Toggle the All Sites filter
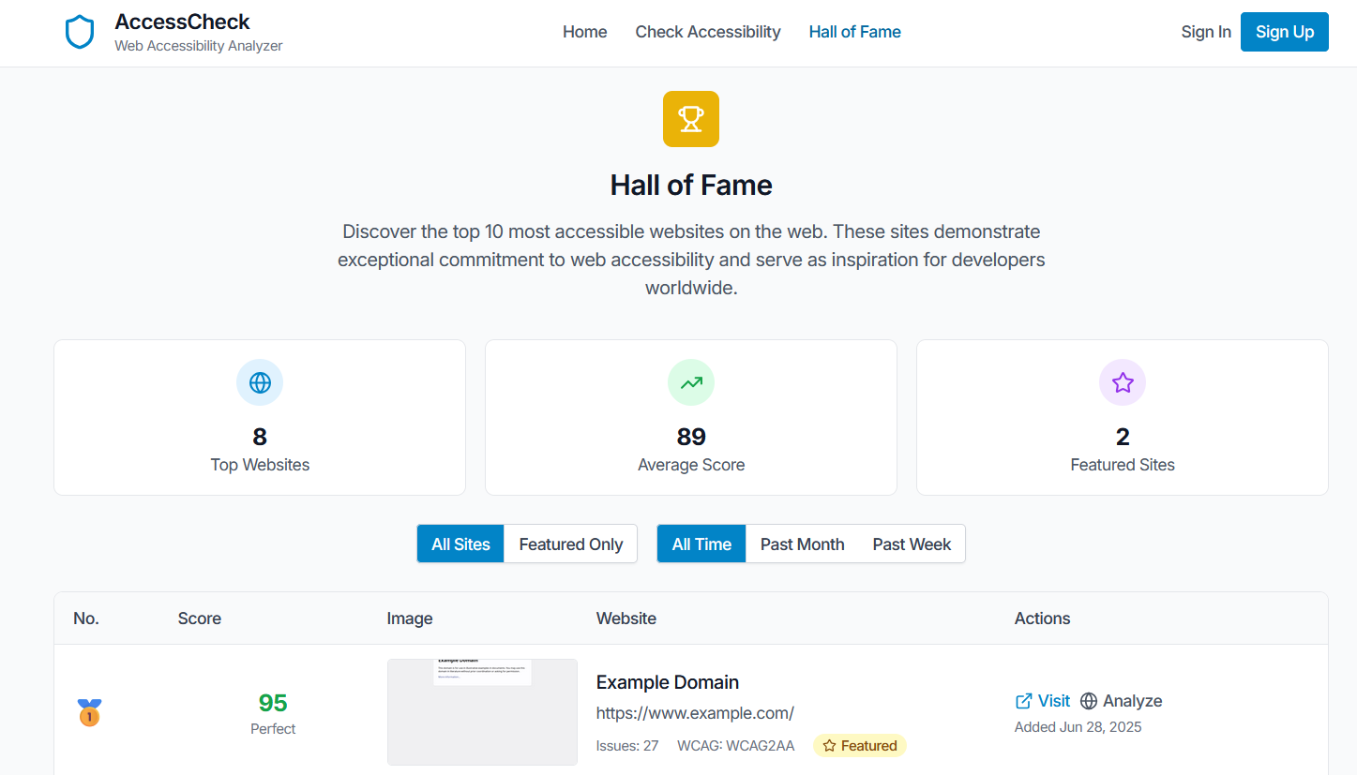Image resolution: width=1357 pixels, height=775 pixels. click(x=460, y=544)
